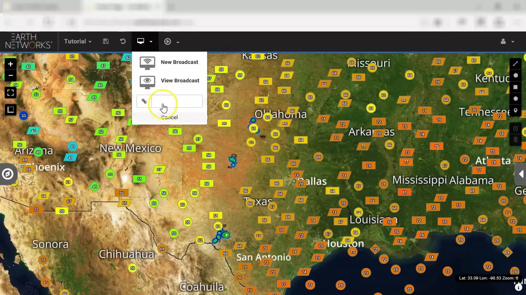Save the map with the floppy icon

106,41
